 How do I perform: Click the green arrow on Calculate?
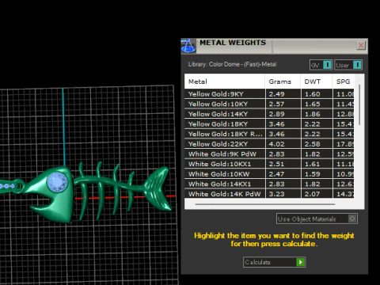[x=300, y=262]
